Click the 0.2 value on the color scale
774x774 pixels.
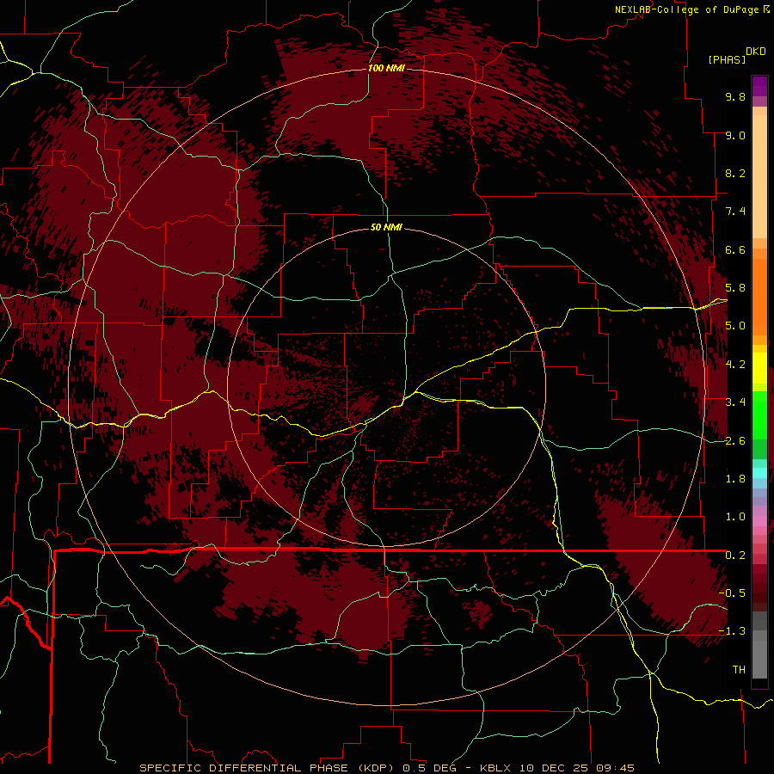[x=735, y=556]
